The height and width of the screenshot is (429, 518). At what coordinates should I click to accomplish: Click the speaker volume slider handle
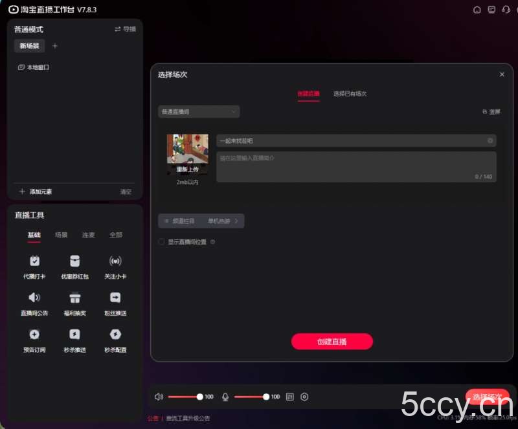coord(199,397)
